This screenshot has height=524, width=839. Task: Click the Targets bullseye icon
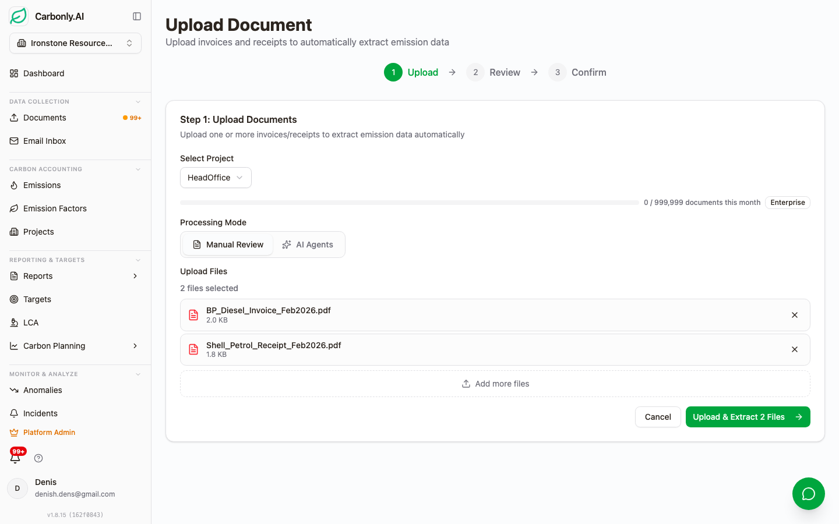tap(14, 299)
